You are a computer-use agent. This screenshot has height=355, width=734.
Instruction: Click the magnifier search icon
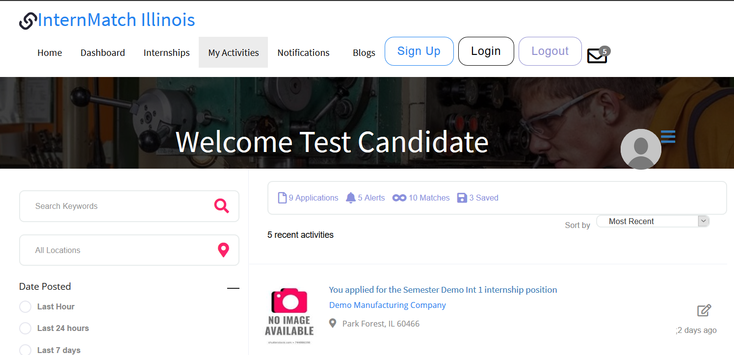pos(222,206)
